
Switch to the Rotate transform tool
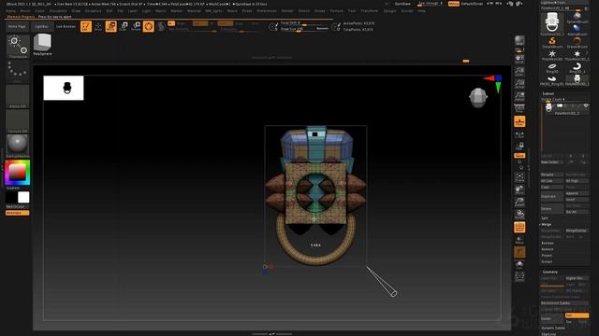click(137, 26)
